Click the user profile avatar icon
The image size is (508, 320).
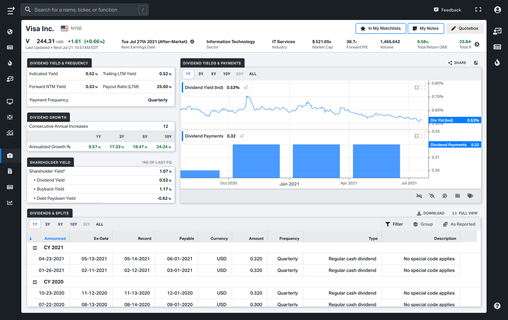coord(498,10)
